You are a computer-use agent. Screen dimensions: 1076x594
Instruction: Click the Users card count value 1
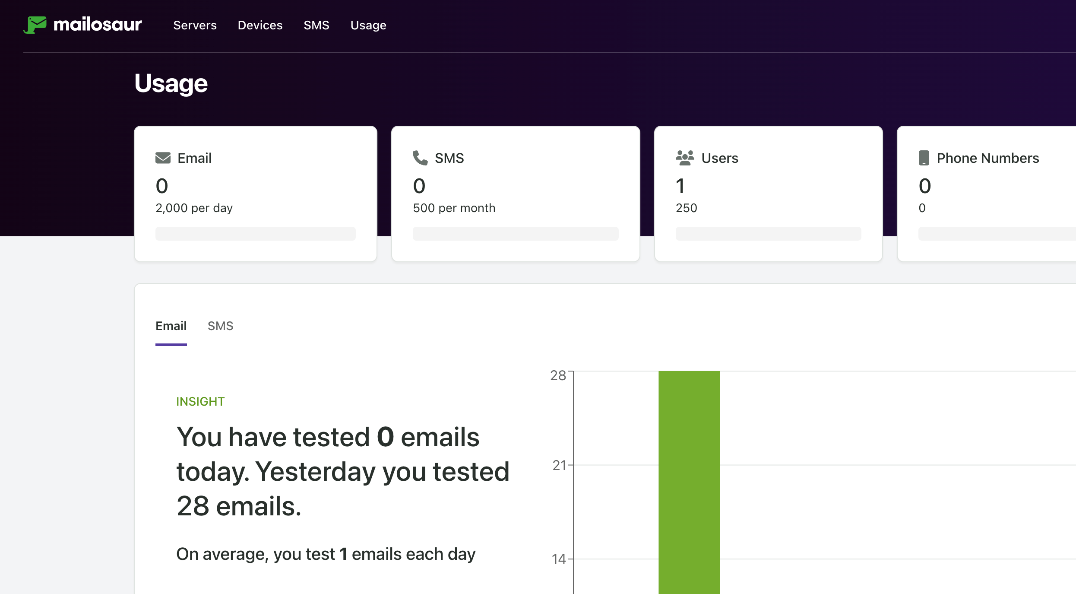pyautogui.click(x=680, y=186)
